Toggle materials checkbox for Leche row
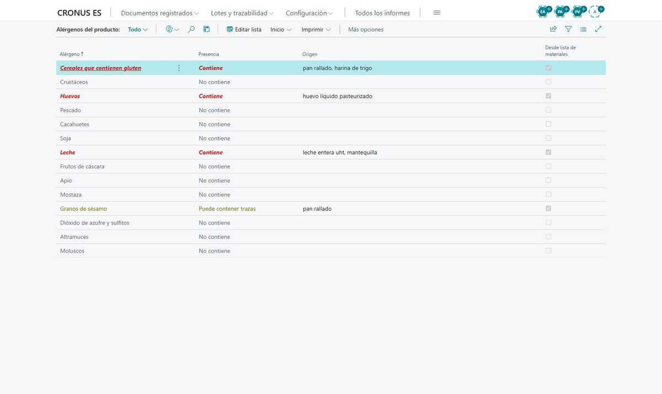This screenshot has height=394, width=662. [548, 152]
